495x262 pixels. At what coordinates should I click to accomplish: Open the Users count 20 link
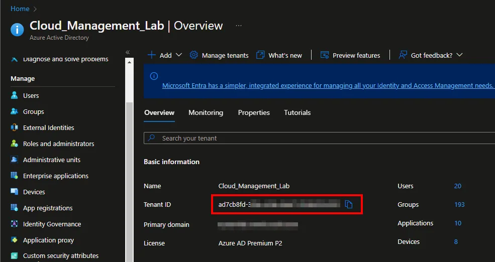click(458, 186)
